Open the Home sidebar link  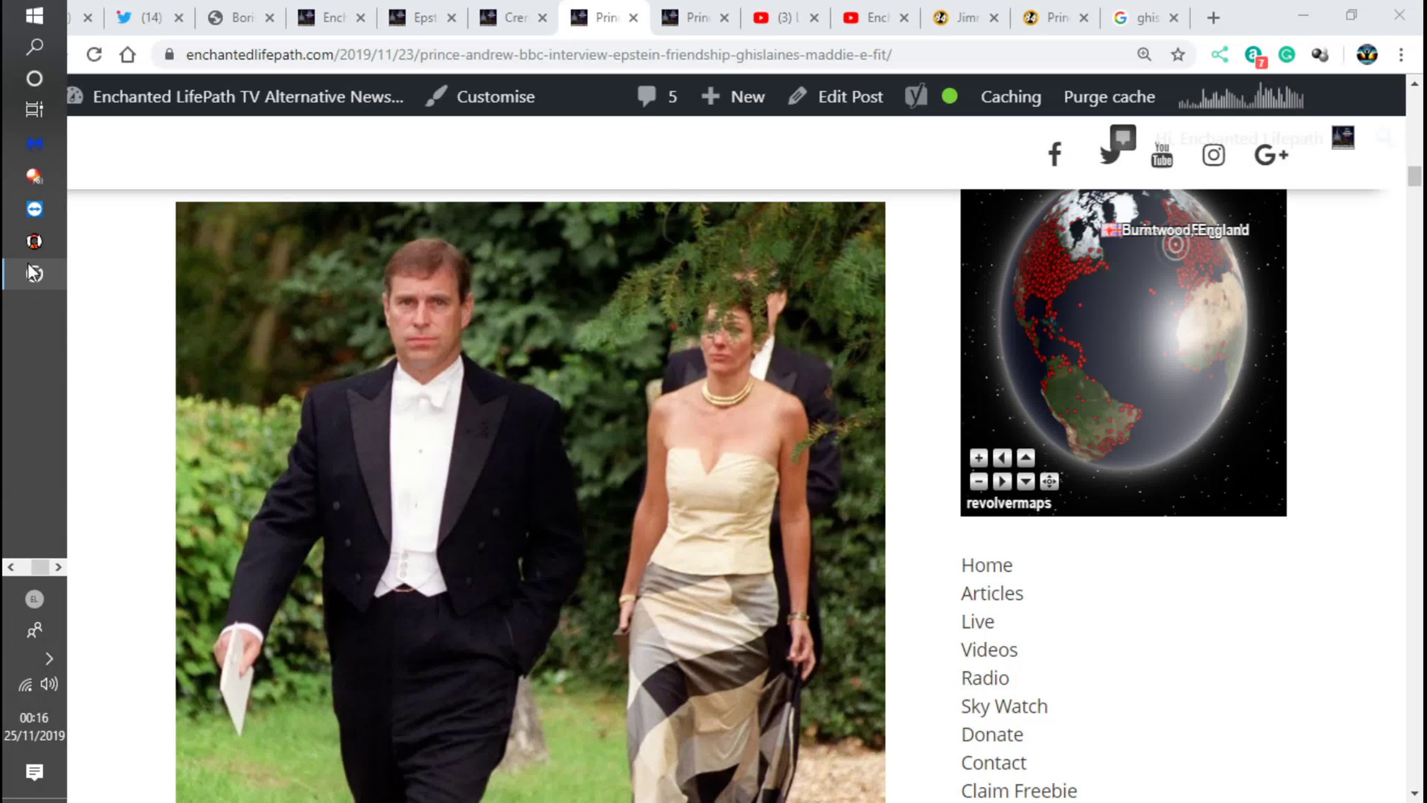tap(987, 565)
